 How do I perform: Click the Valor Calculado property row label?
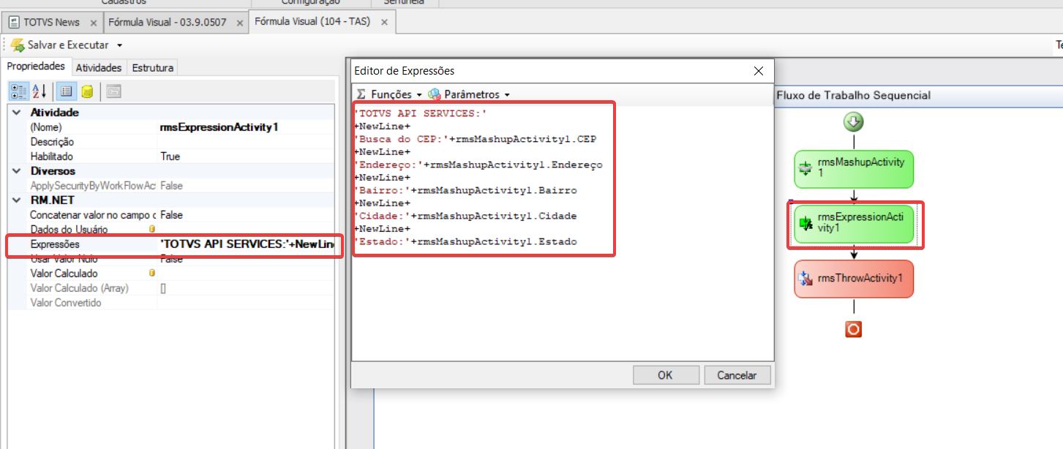64,273
